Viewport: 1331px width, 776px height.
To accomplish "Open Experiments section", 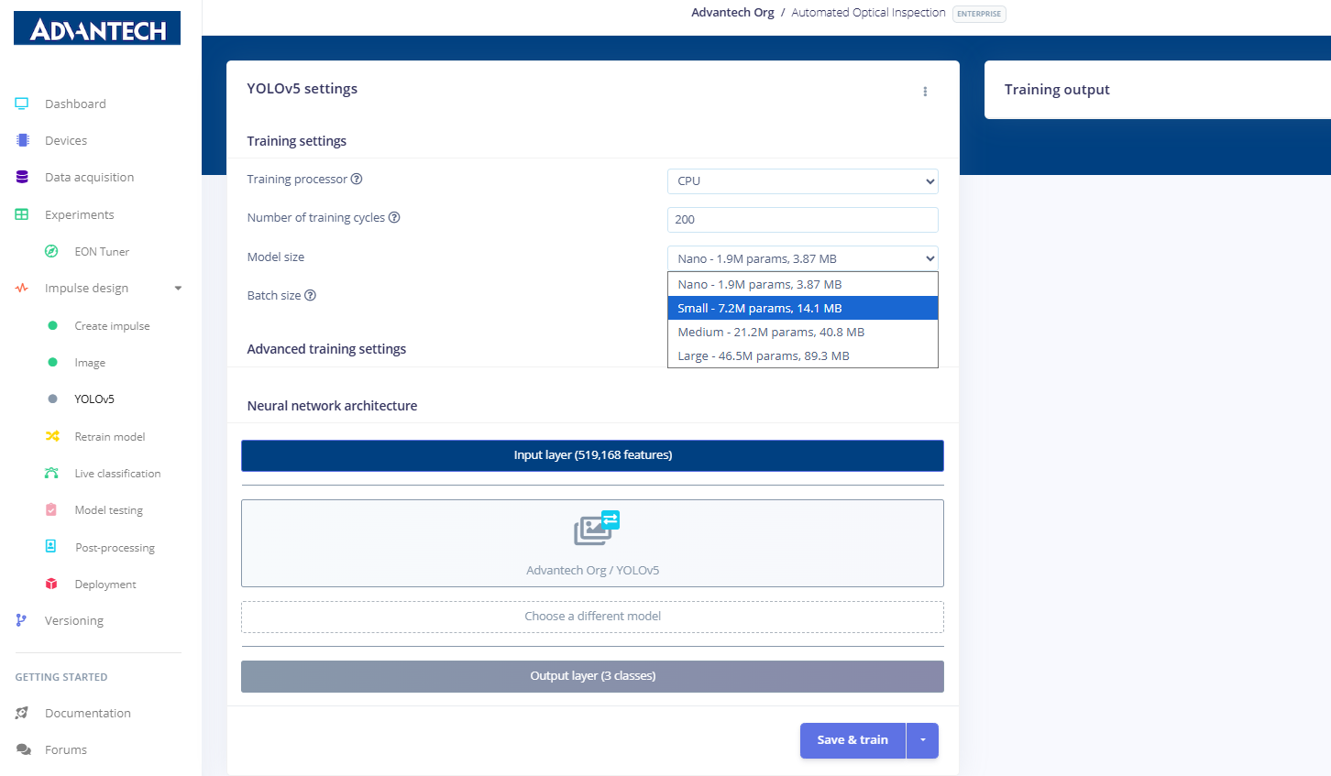I will click(x=80, y=214).
